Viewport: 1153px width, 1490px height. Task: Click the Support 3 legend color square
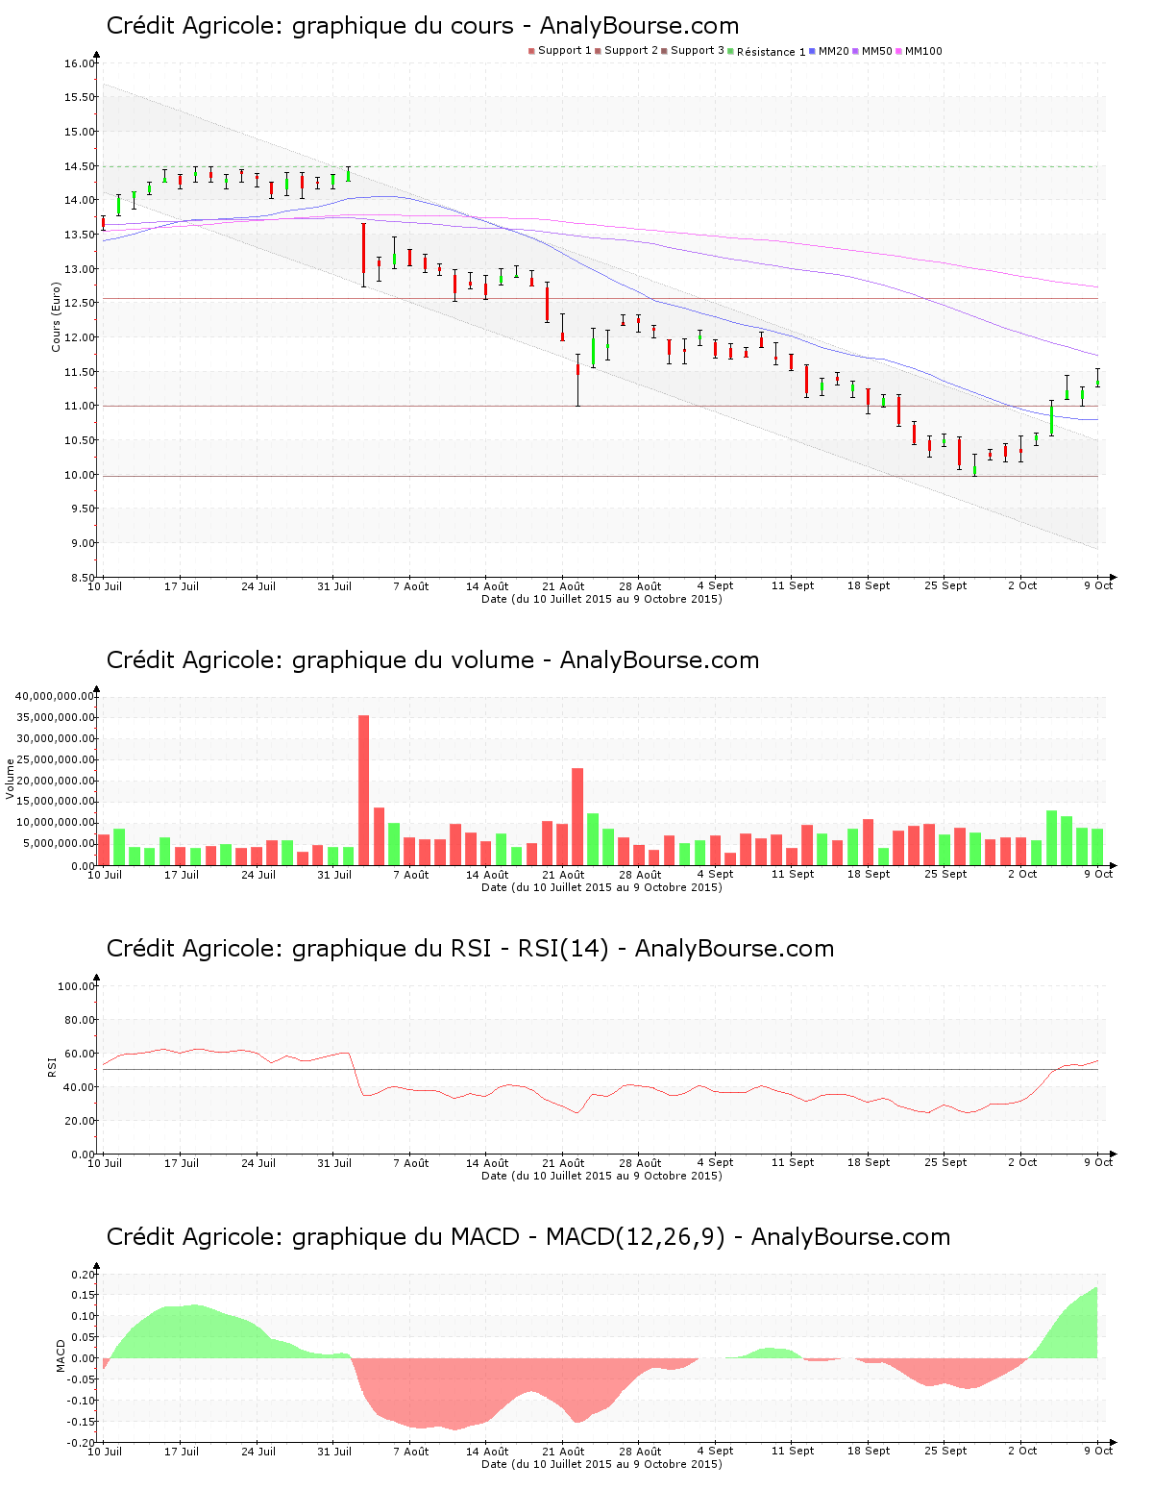click(x=664, y=51)
